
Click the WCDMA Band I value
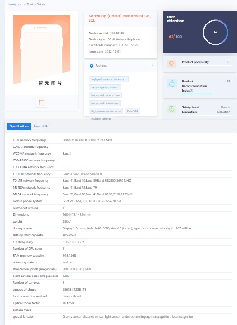coord(67,154)
